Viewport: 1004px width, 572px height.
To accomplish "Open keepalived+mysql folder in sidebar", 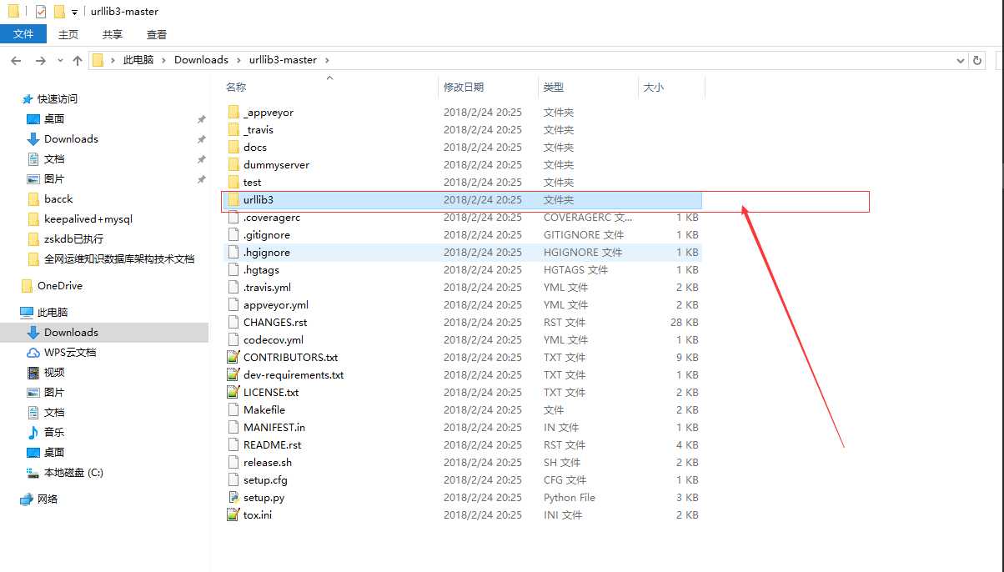I will pos(88,218).
